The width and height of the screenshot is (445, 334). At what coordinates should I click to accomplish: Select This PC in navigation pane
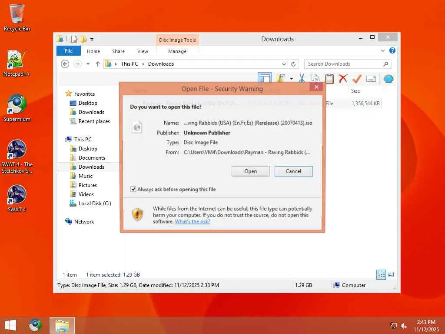tap(83, 139)
